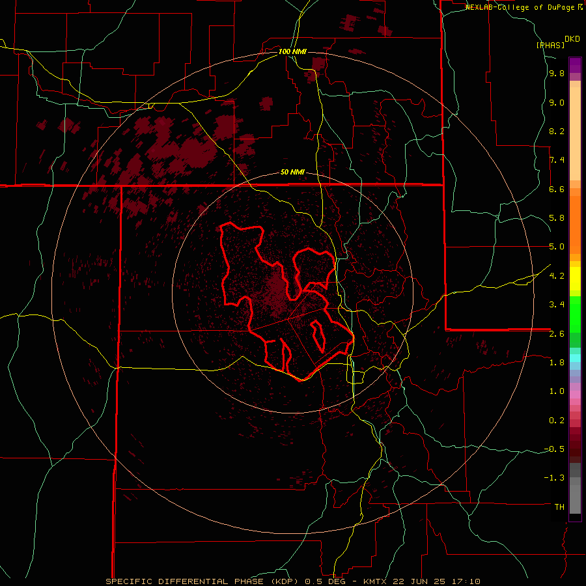Click the -1.3 scale value
Screen dimensions: 586x586
(554, 478)
